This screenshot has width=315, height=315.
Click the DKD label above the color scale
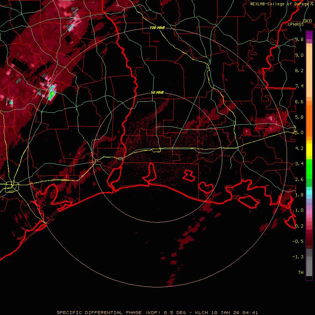click(x=307, y=21)
